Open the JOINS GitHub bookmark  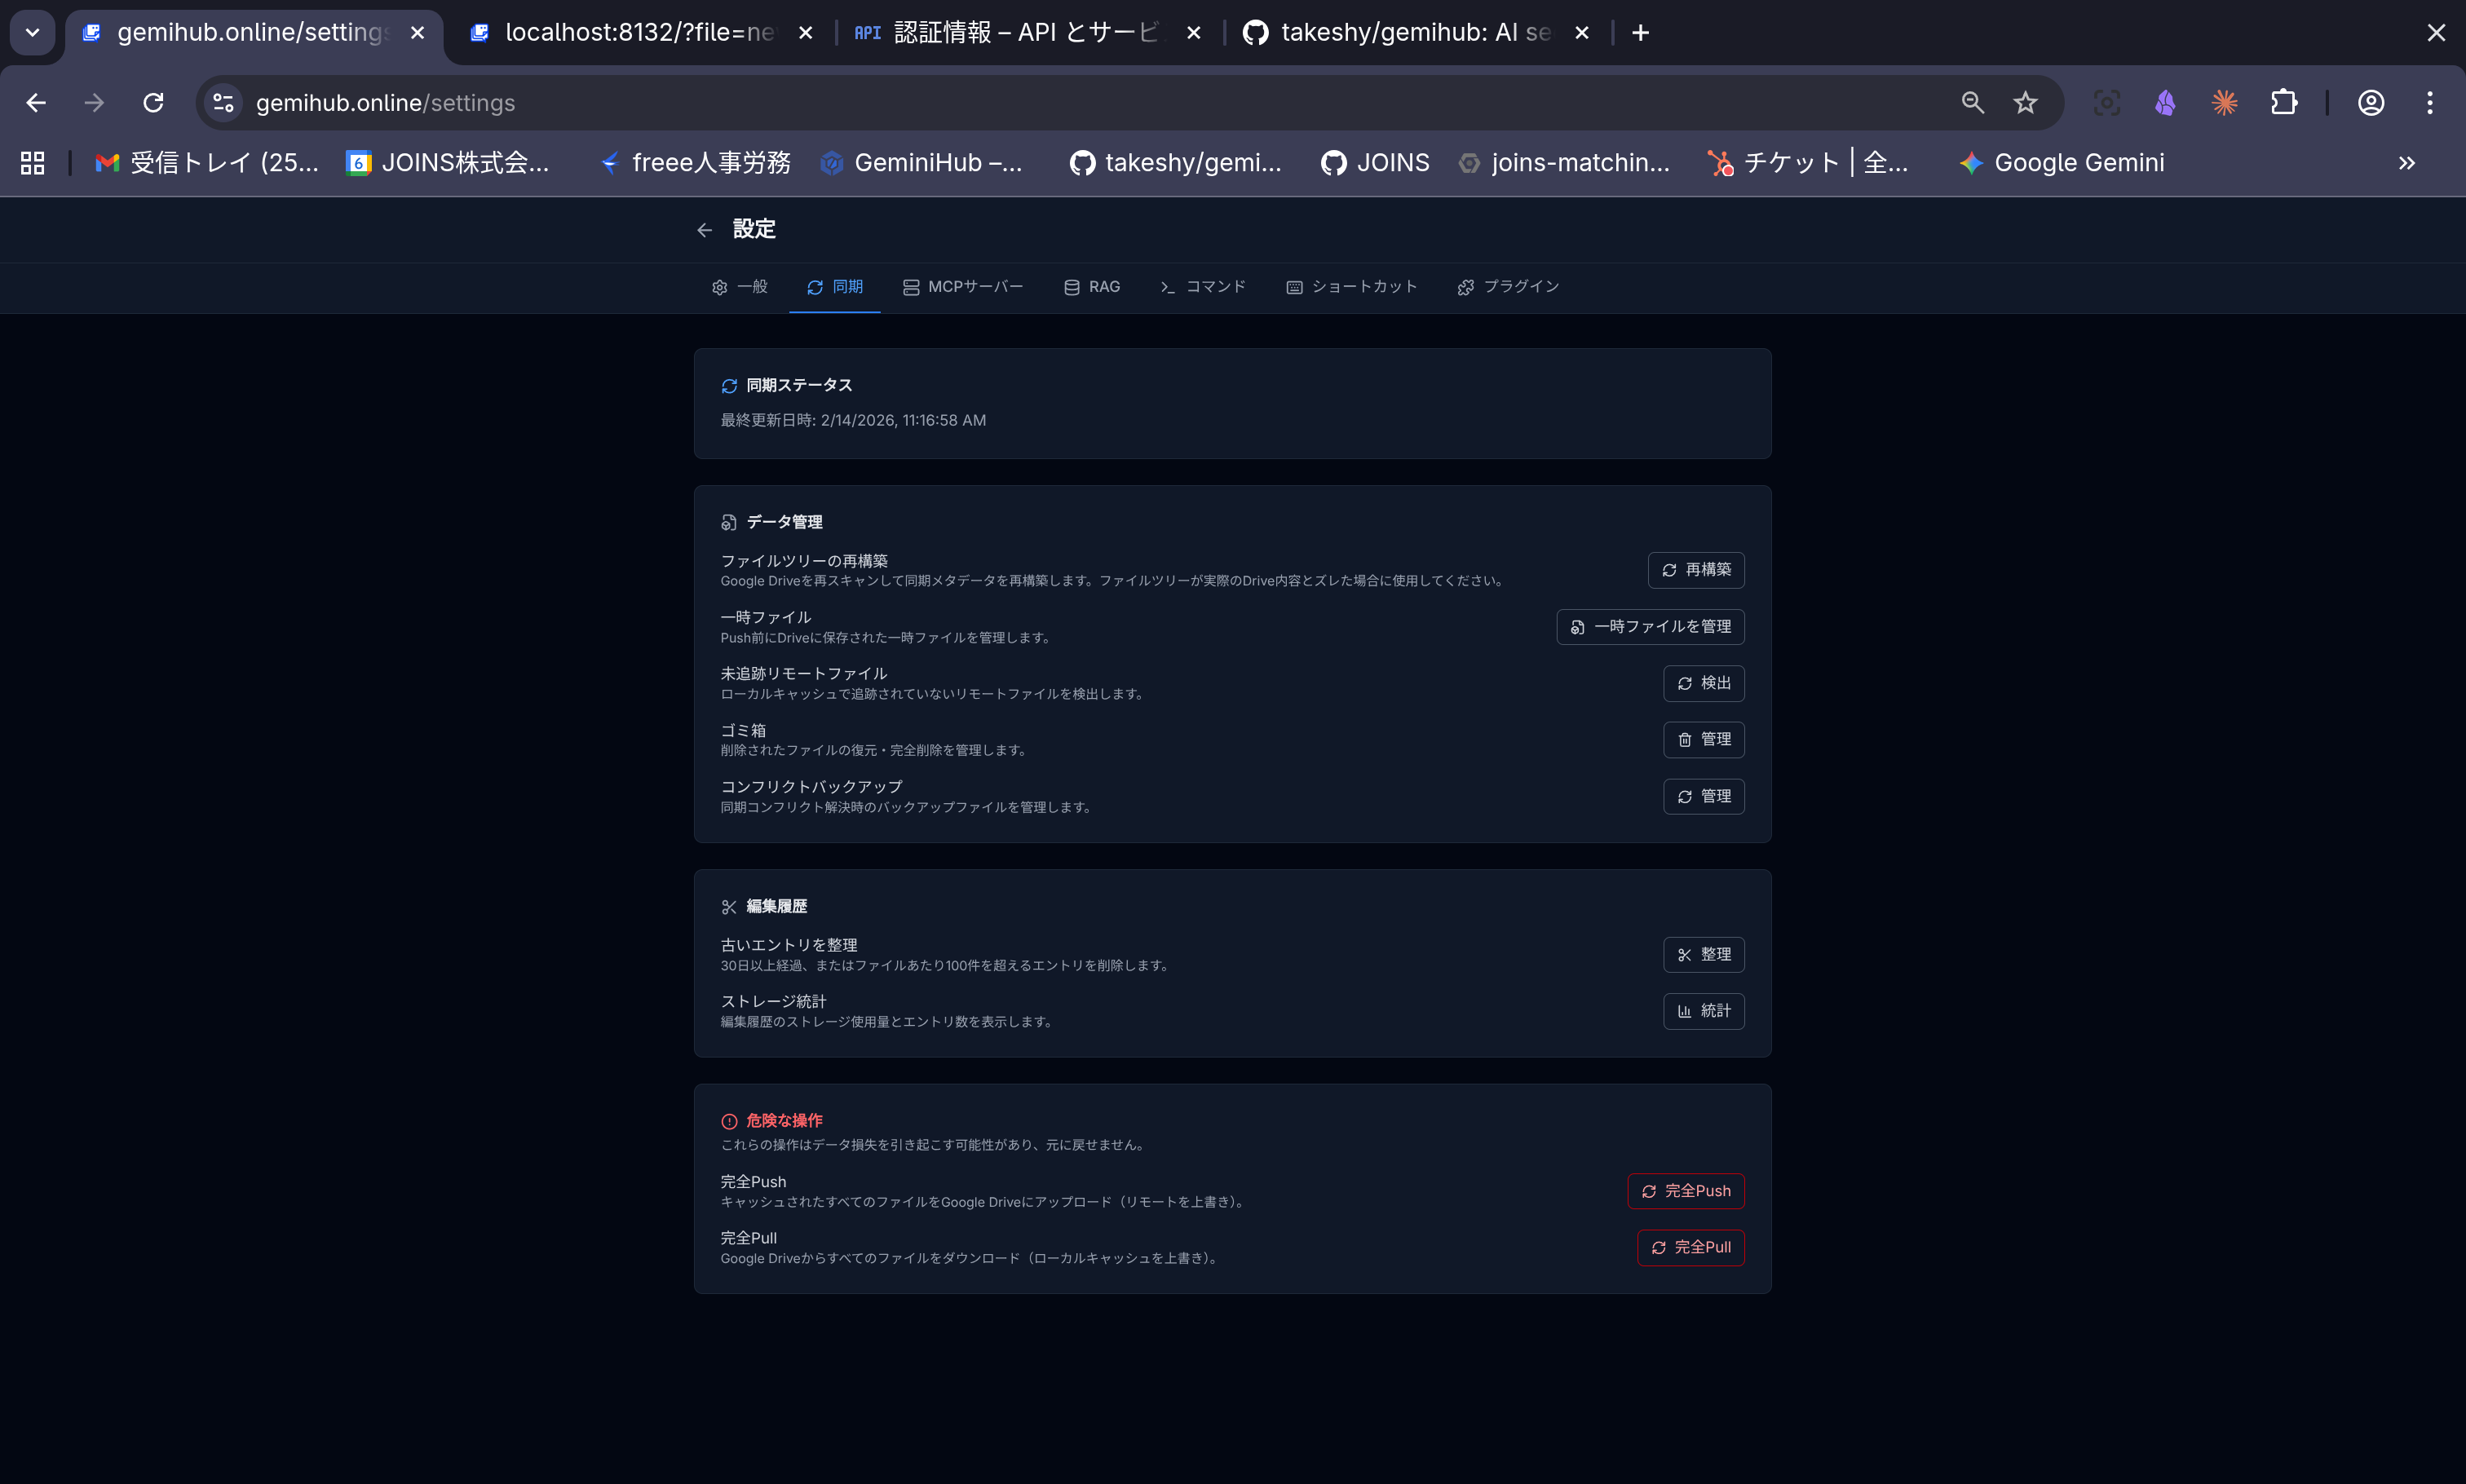coord(1375,162)
